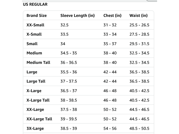Select the XX-Small size row label
The image size is (179, 134).
(35, 25)
